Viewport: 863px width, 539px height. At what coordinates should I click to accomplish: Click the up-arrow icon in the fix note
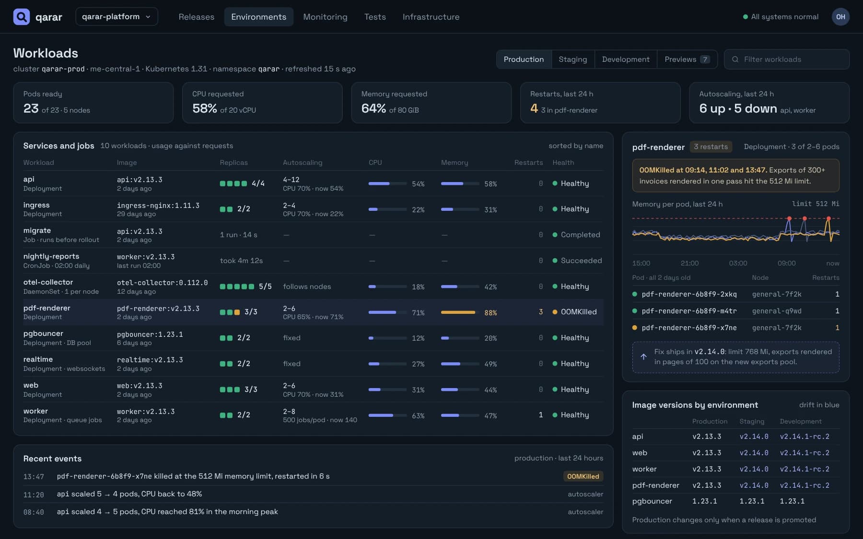(643, 357)
